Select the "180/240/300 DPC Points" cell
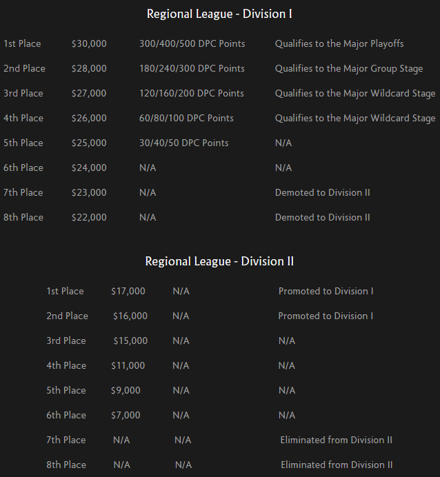Screen dimensions: 440x477 pos(192,68)
